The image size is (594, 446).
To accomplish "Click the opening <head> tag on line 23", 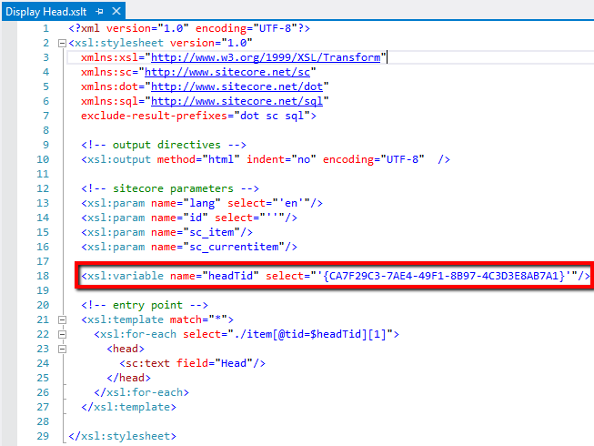I will pos(126,349).
